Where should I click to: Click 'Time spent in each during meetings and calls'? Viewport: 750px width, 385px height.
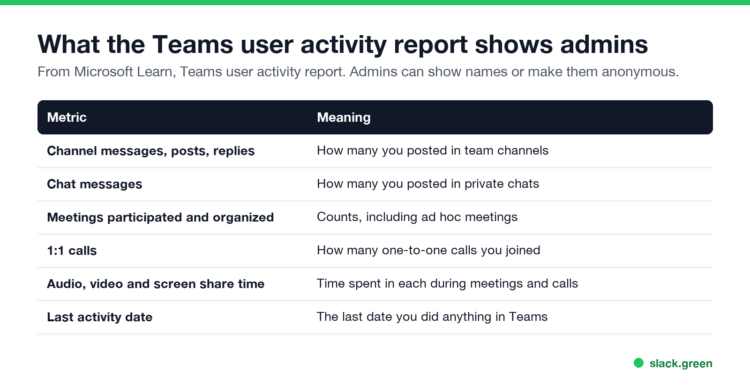point(447,283)
